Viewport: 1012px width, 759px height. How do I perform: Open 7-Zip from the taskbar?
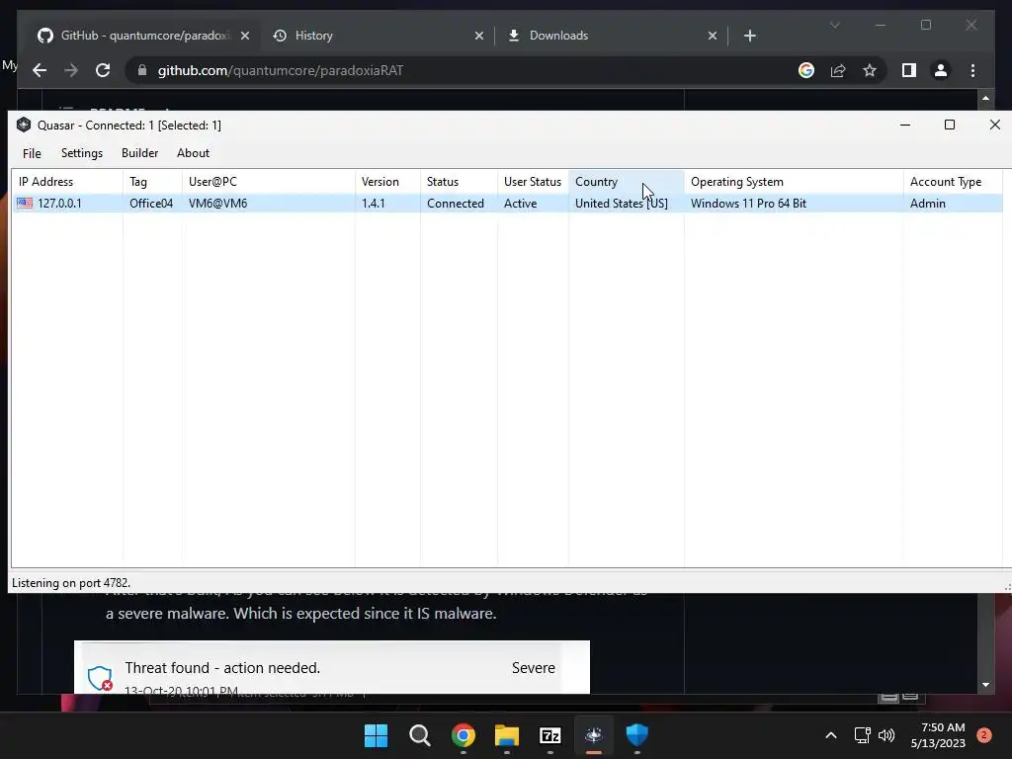[549, 735]
